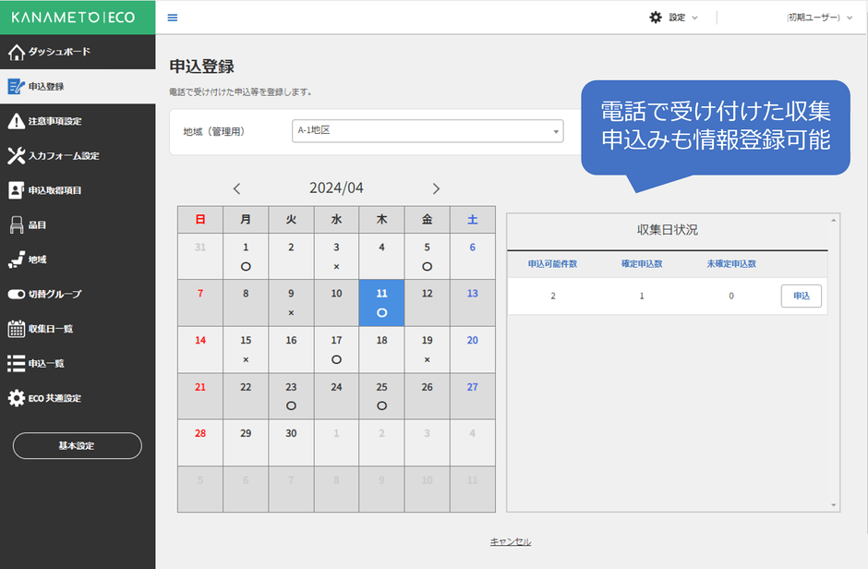Click the list icon for 申込一覧
Image resolution: width=868 pixels, height=569 pixels.
click(17, 364)
